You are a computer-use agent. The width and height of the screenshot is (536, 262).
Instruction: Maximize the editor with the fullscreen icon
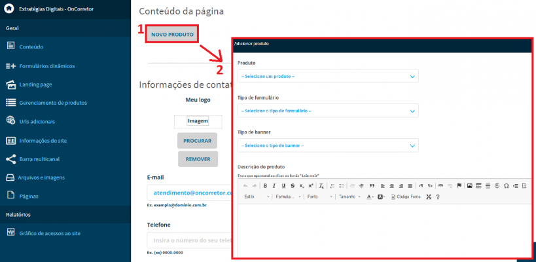(x=429, y=196)
